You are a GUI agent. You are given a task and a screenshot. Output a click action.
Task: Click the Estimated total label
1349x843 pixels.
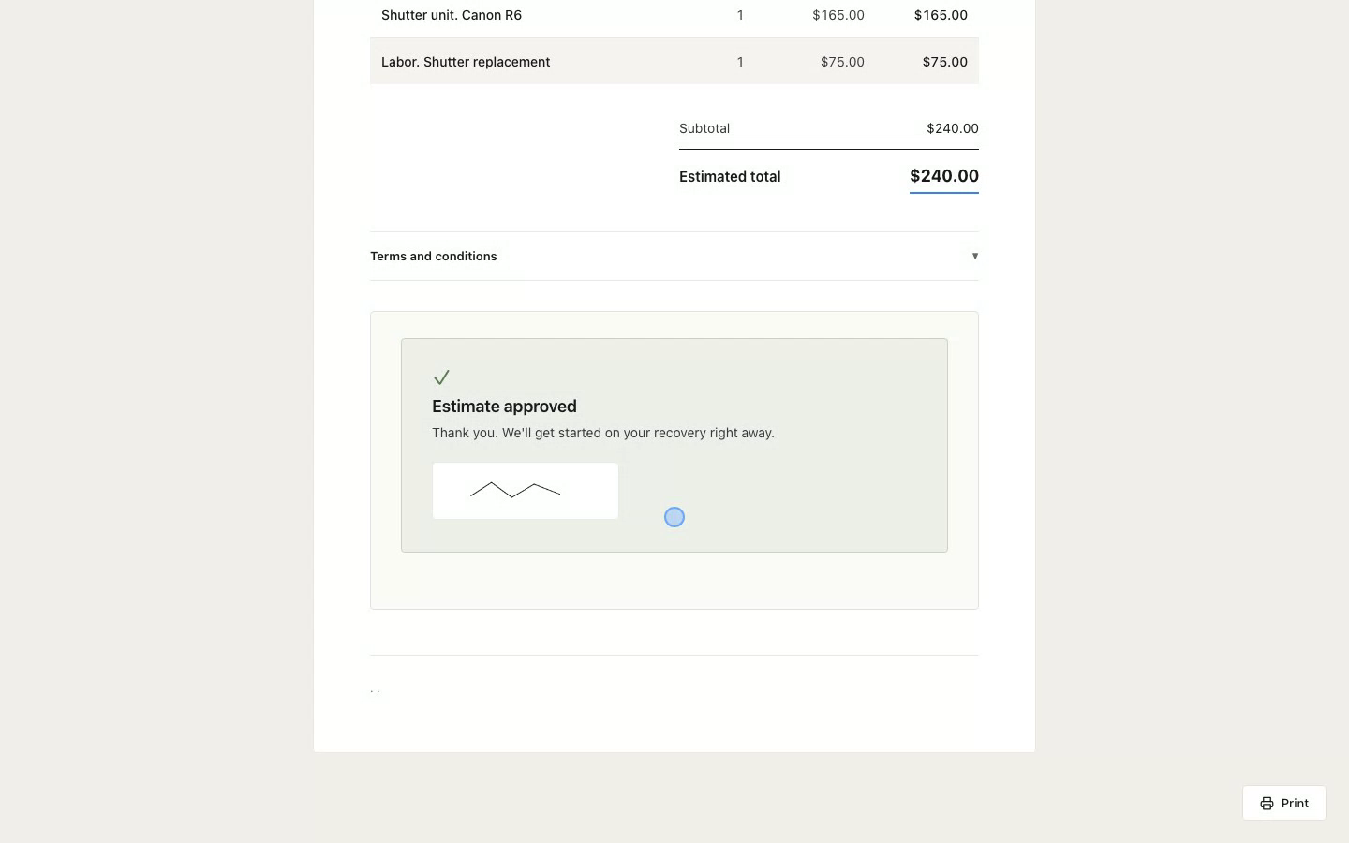point(730,176)
